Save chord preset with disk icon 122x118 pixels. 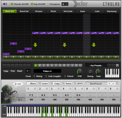tap(117, 83)
